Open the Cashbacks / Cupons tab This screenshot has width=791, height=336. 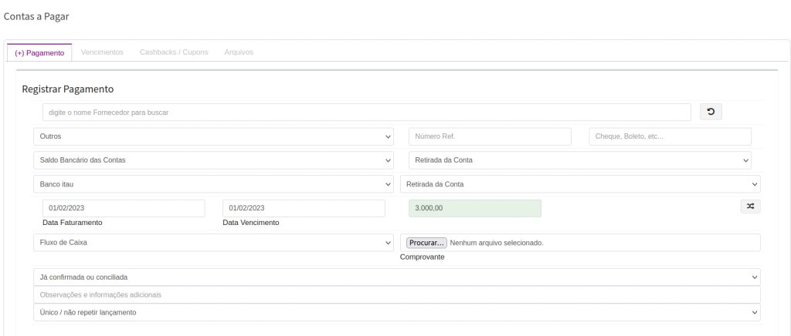pos(174,52)
